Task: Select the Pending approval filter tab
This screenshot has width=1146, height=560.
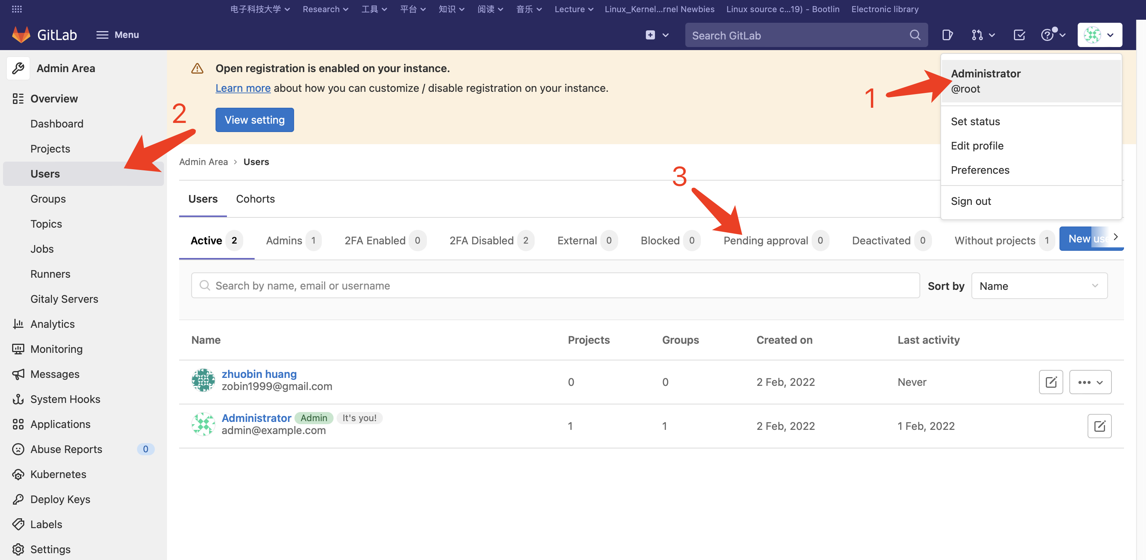Action: (x=776, y=241)
